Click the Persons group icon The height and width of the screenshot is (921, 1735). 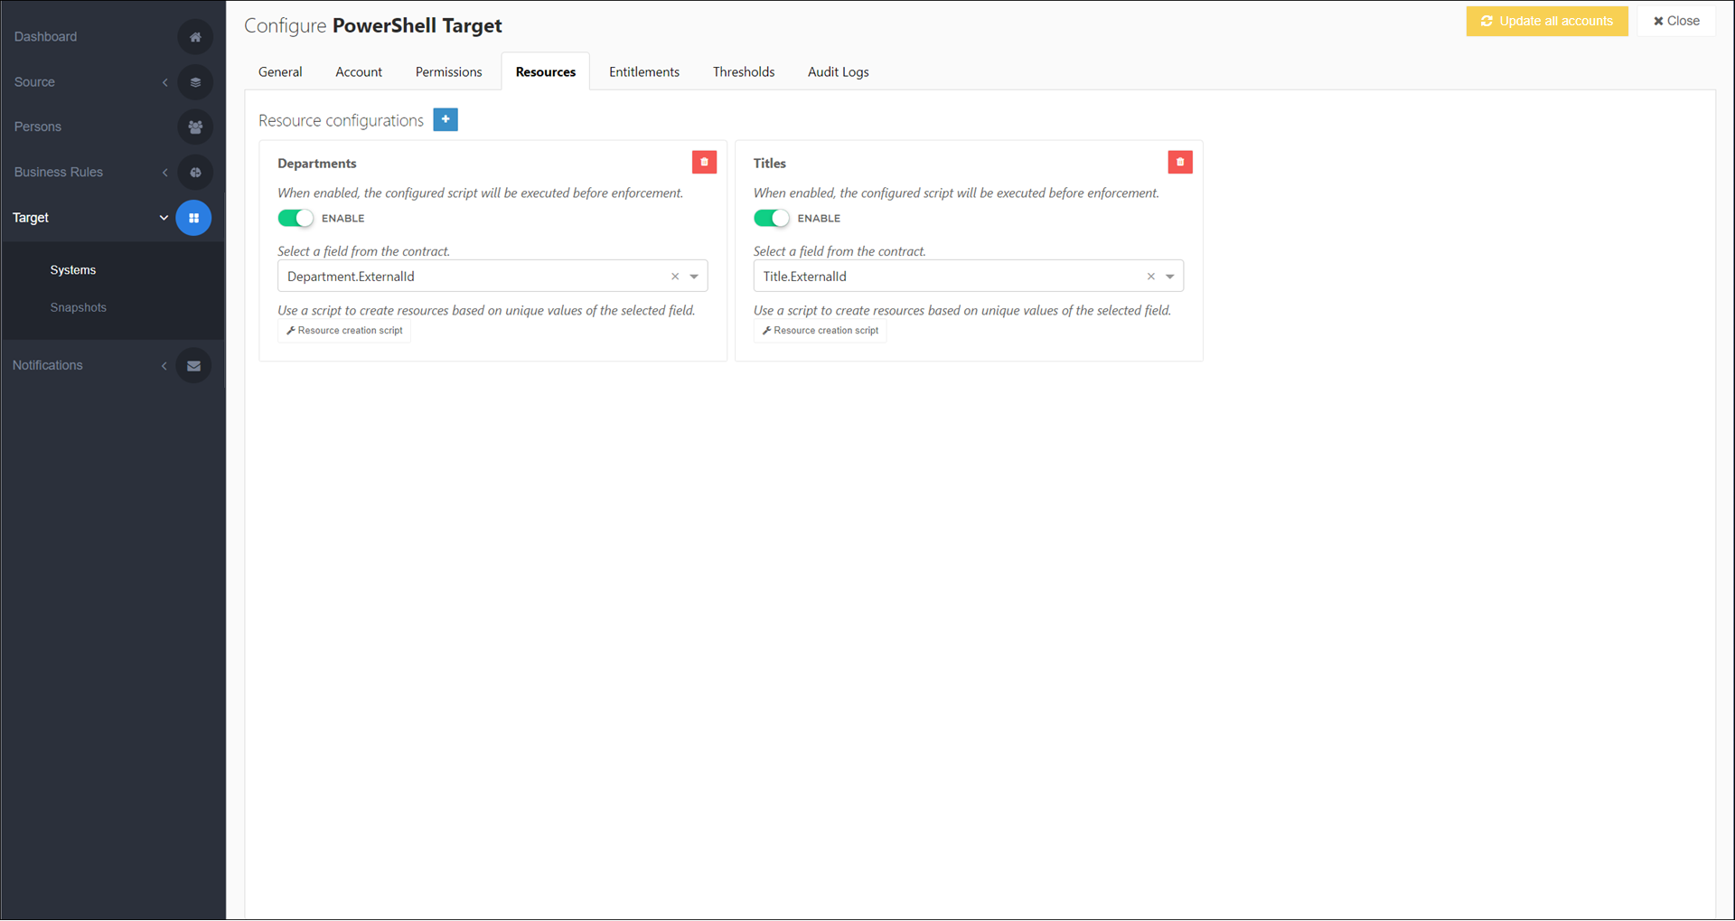point(195,127)
